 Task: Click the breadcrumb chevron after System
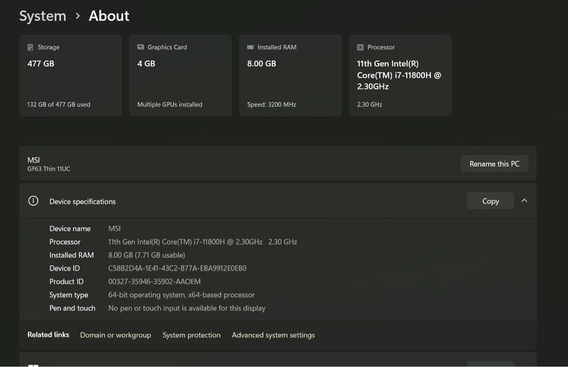[x=77, y=16]
